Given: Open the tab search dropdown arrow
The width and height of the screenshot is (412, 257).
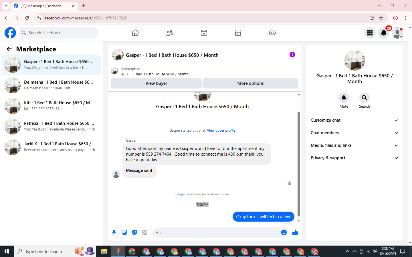Looking at the screenshot, I should coord(6,6).
